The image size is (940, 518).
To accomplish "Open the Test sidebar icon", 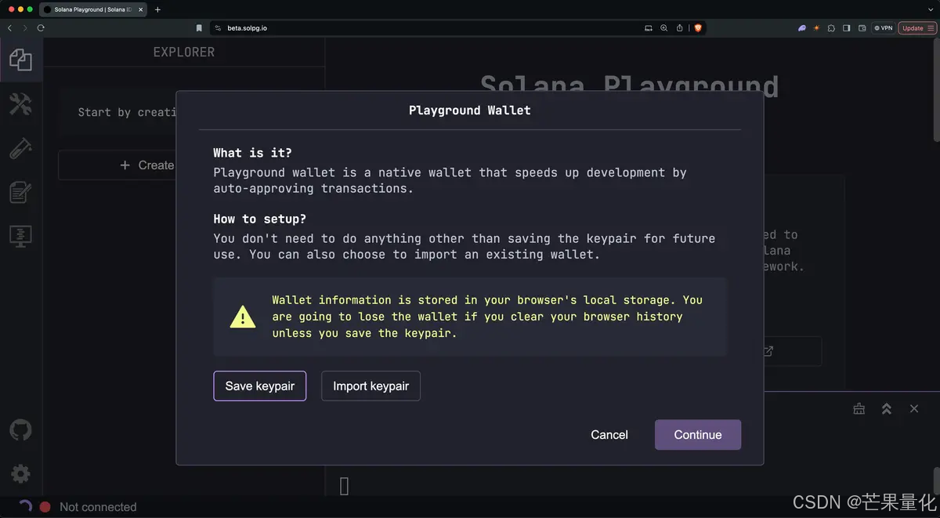I will 20,148.
